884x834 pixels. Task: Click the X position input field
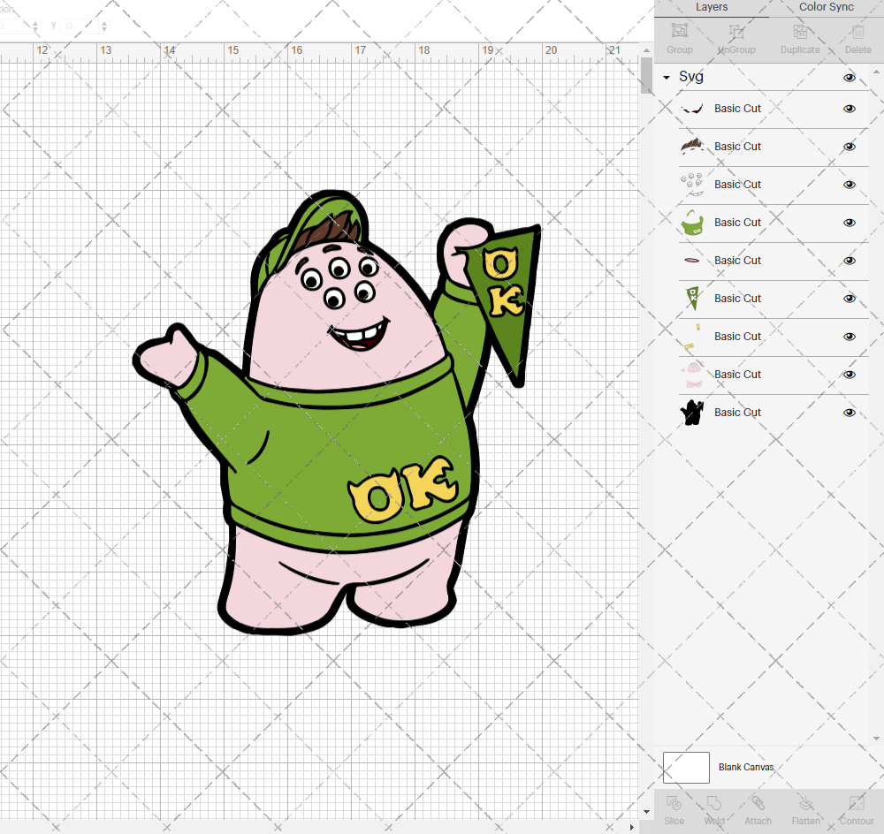(x=18, y=26)
